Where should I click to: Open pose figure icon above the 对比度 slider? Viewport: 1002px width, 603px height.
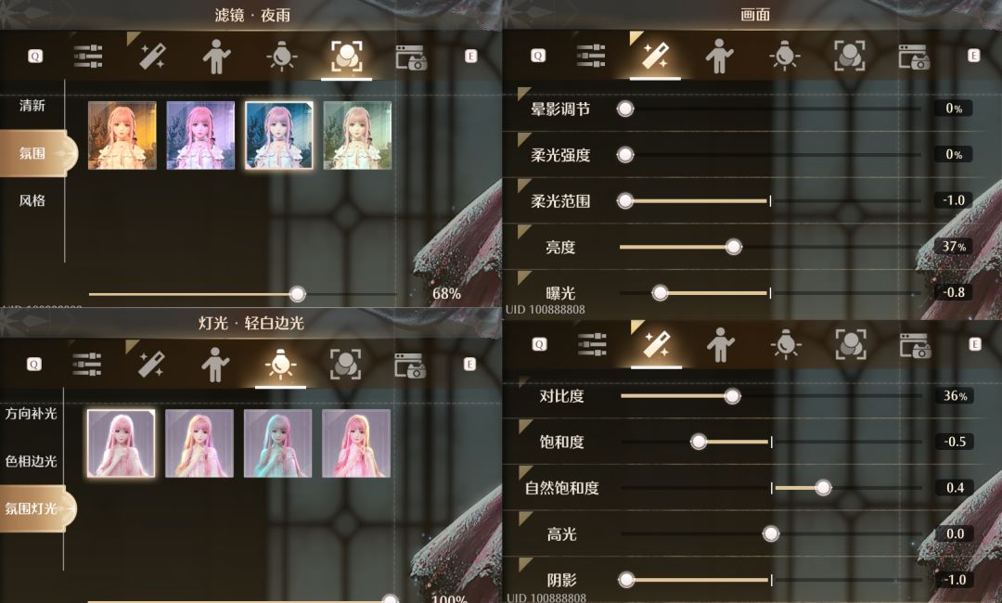tap(720, 345)
